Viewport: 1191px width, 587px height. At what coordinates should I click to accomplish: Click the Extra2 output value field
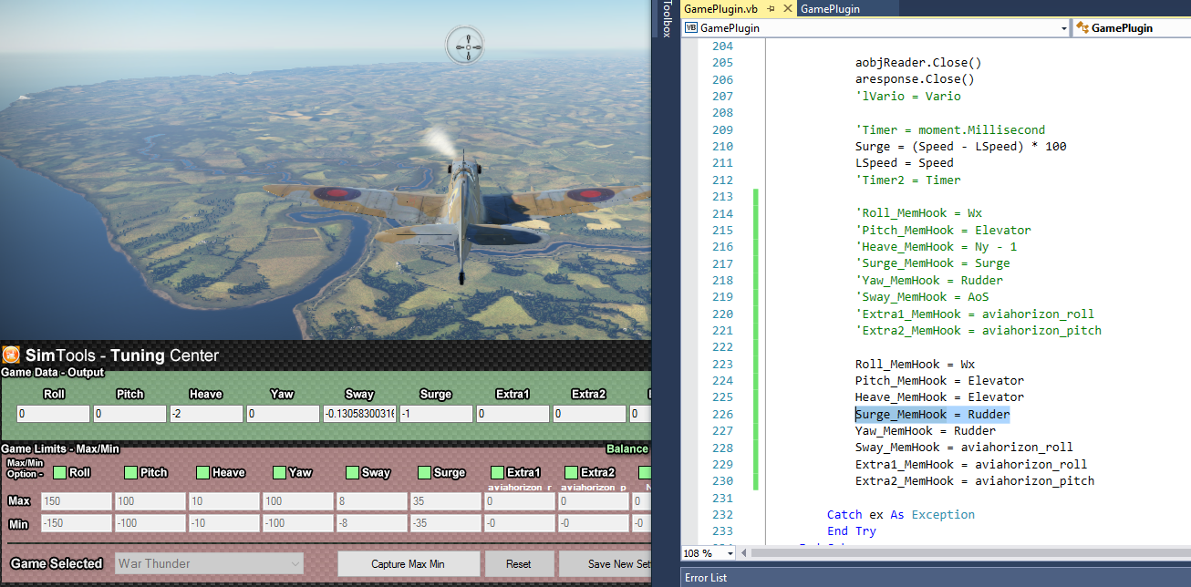tap(589, 414)
